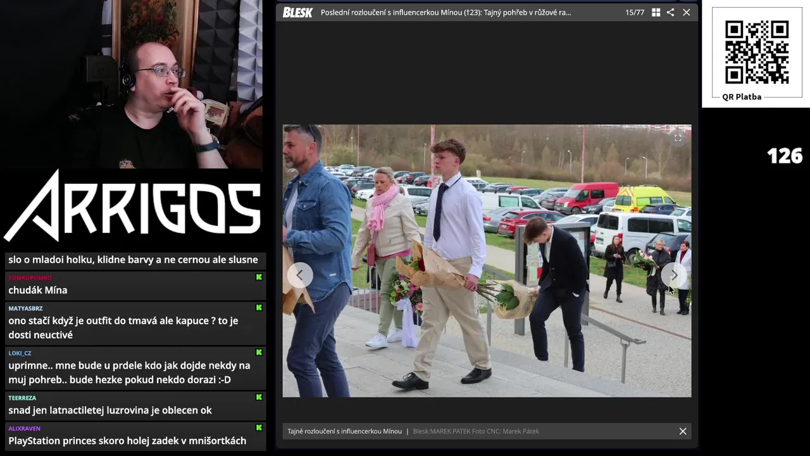Open the TOMKOPOMKO chat username

pyautogui.click(x=30, y=278)
